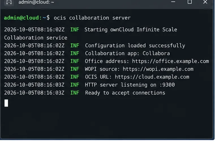The image size is (215, 142).
Task: Minimize the admin@cloud terminal window
Action: pos(173,2)
